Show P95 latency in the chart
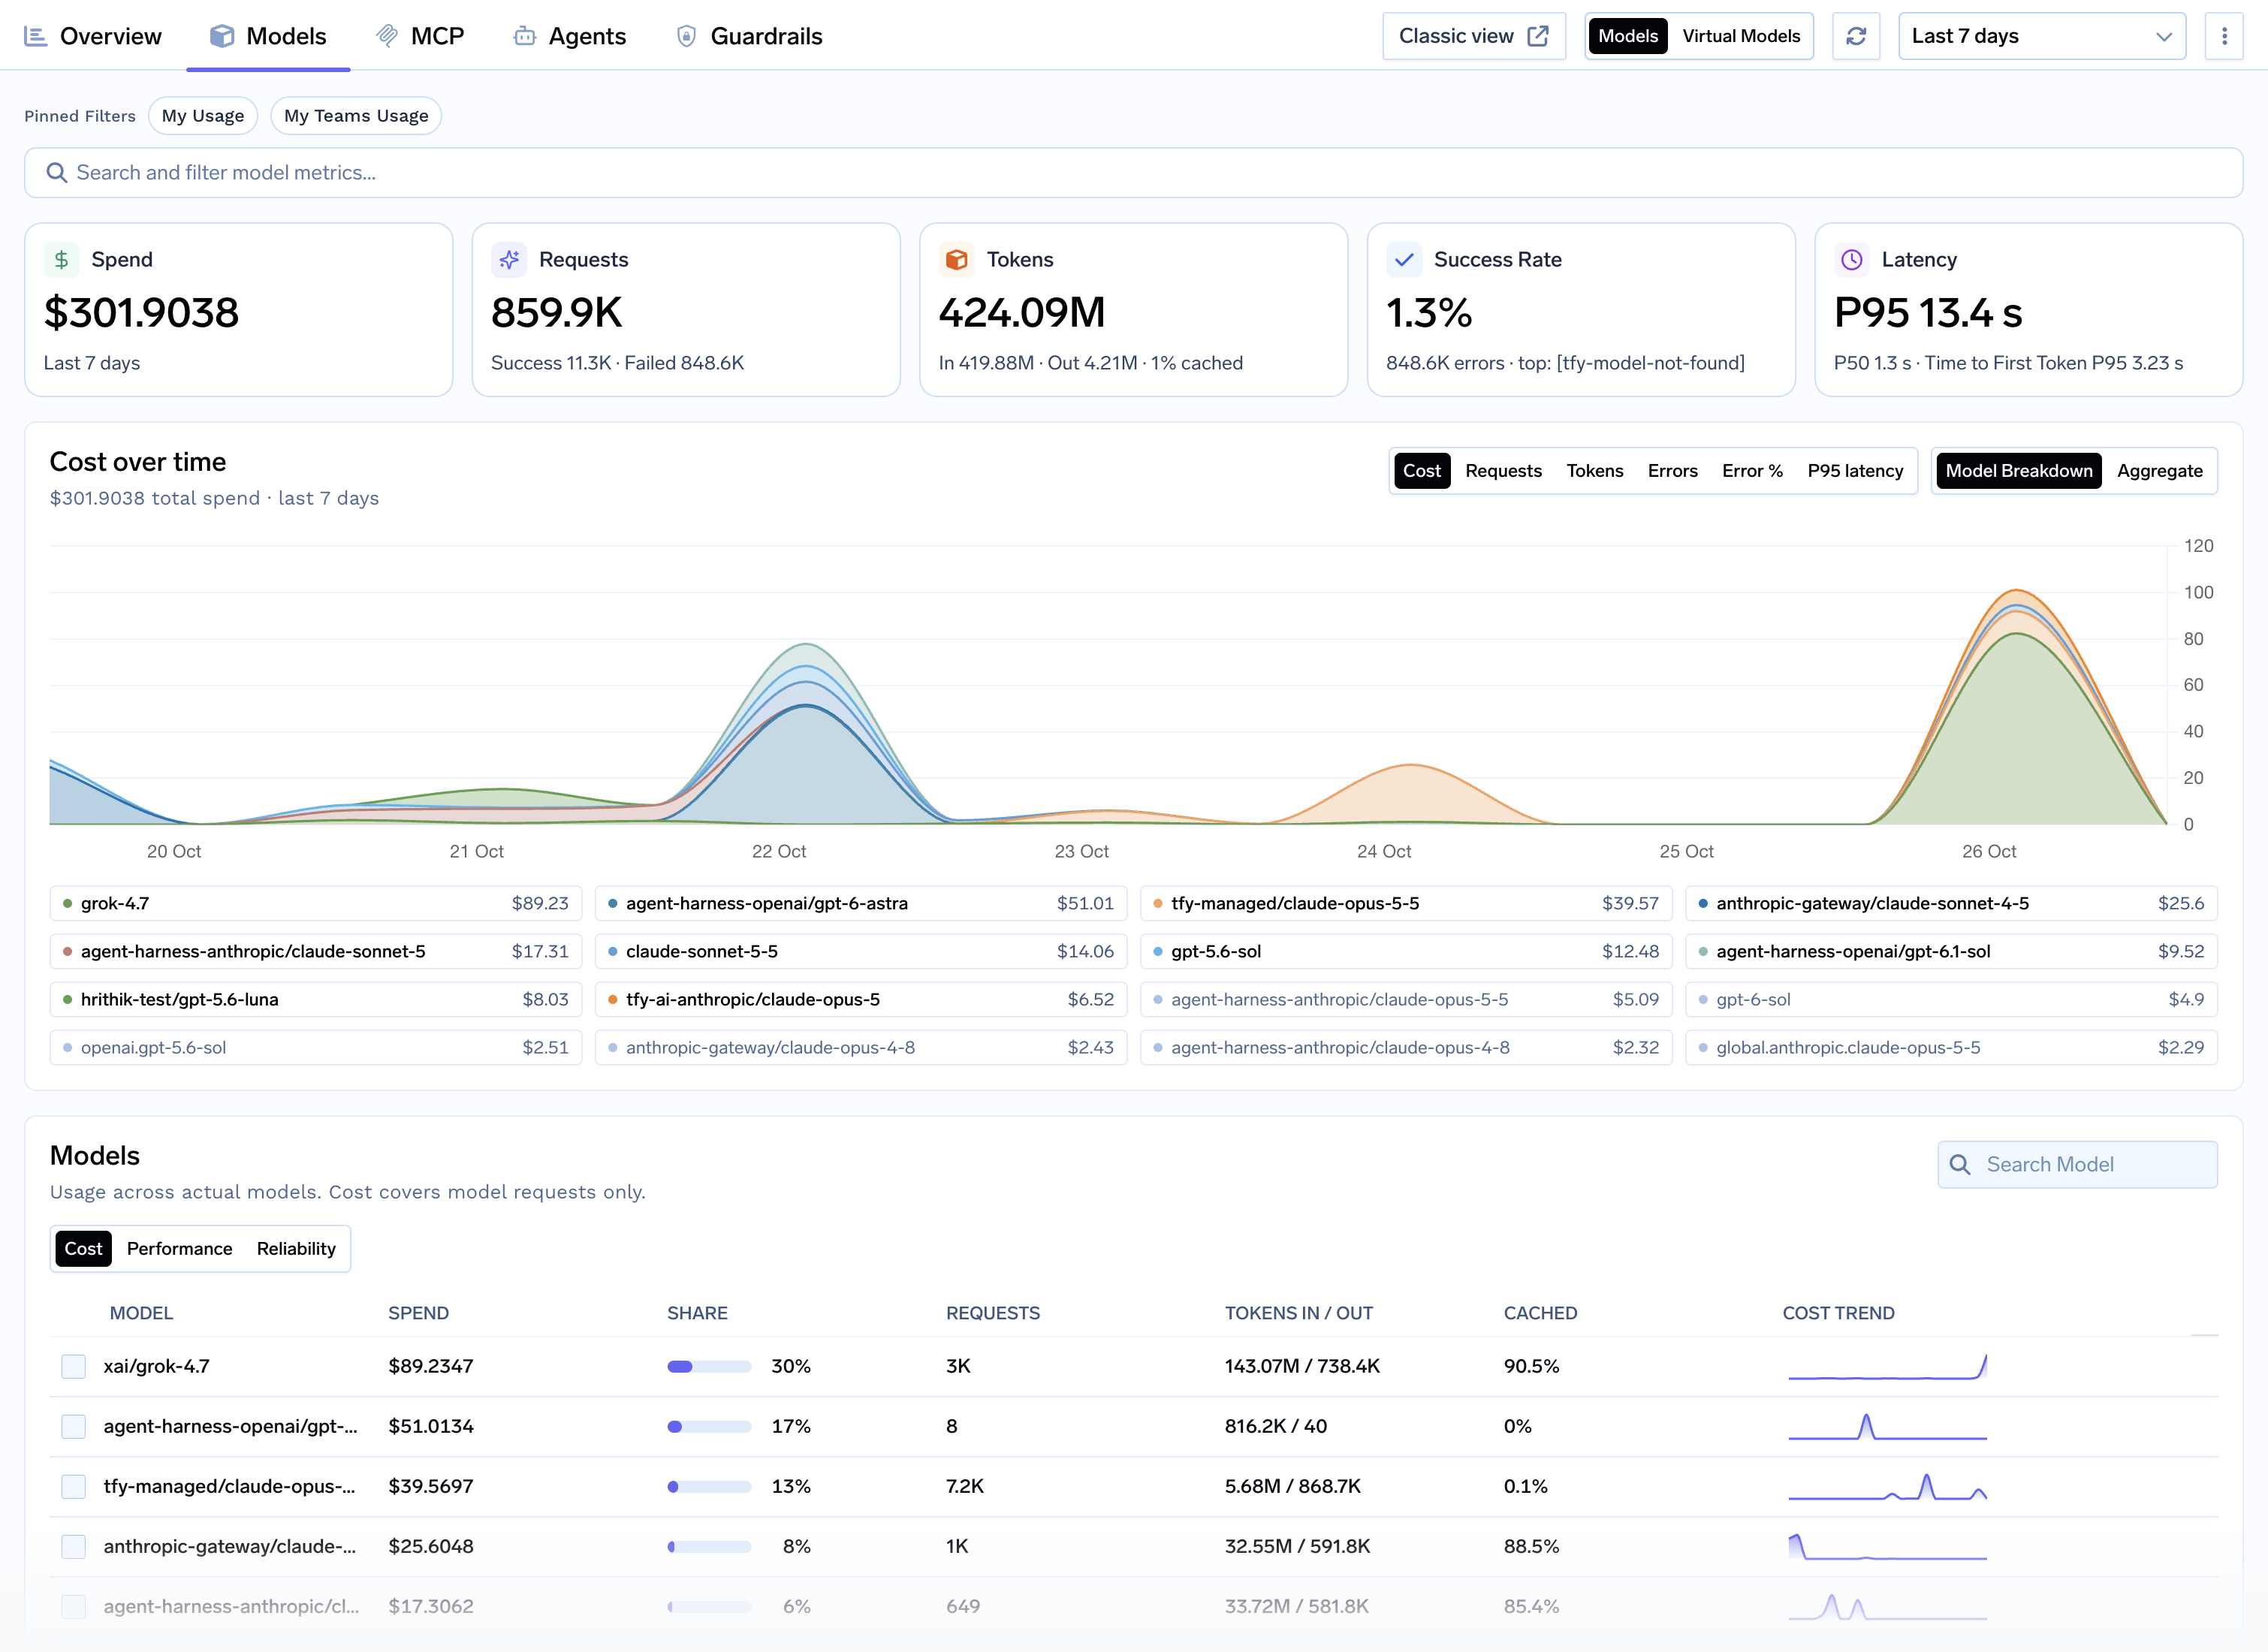This screenshot has width=2268, height=1652. point(1855,471)
